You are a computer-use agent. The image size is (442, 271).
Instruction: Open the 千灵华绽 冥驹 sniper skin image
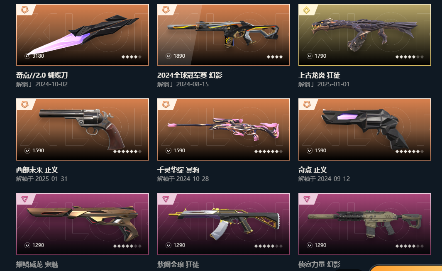point(224,129)
